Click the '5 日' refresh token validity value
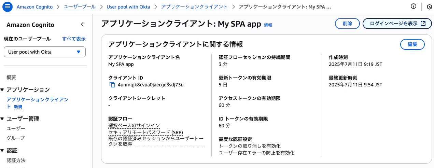The image size is (434, 168). 223,85
